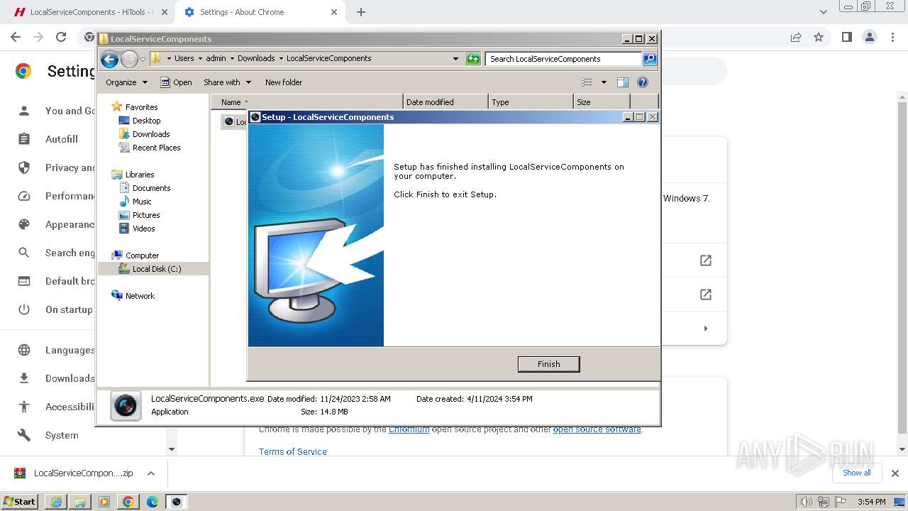Image resolution: width=908 pixels, height=511 pixels.
Task: Close the downloads bar
Action: (x=895, y=473)
